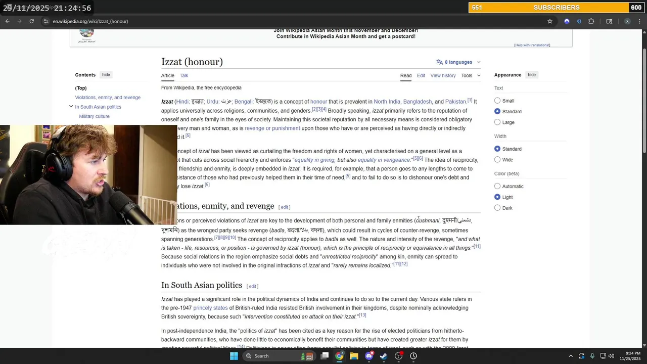Click Help with translations link in banner
The height and width of the screenshot is (364, 647).
point(532,45)
